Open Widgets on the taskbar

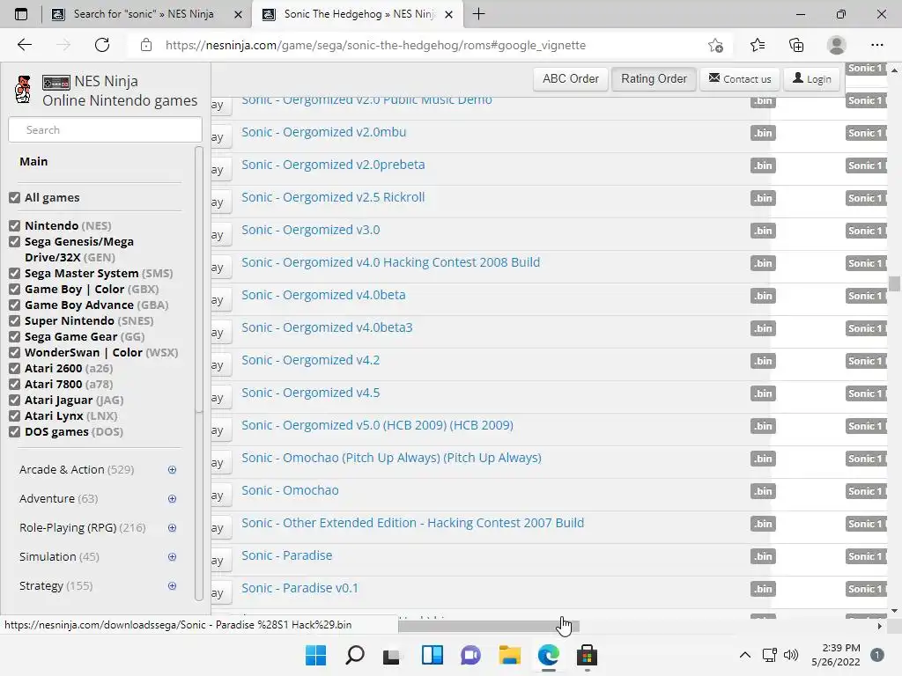click(x=432, y=655)
